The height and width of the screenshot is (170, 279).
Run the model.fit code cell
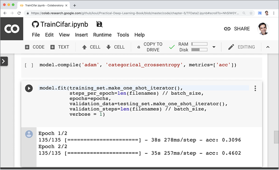(29, 88)
